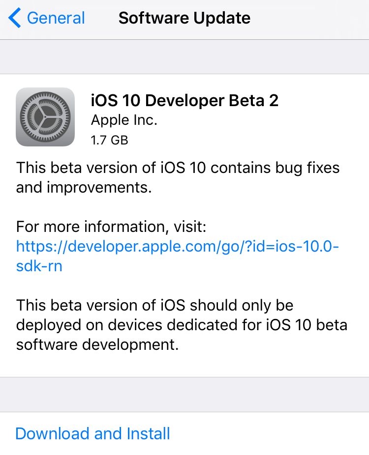Click the Settings gear app icon

click(x=45, y=117)
